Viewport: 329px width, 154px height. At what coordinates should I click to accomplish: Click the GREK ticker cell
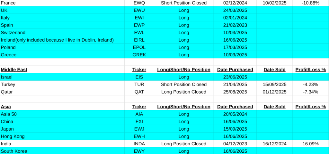139,55
